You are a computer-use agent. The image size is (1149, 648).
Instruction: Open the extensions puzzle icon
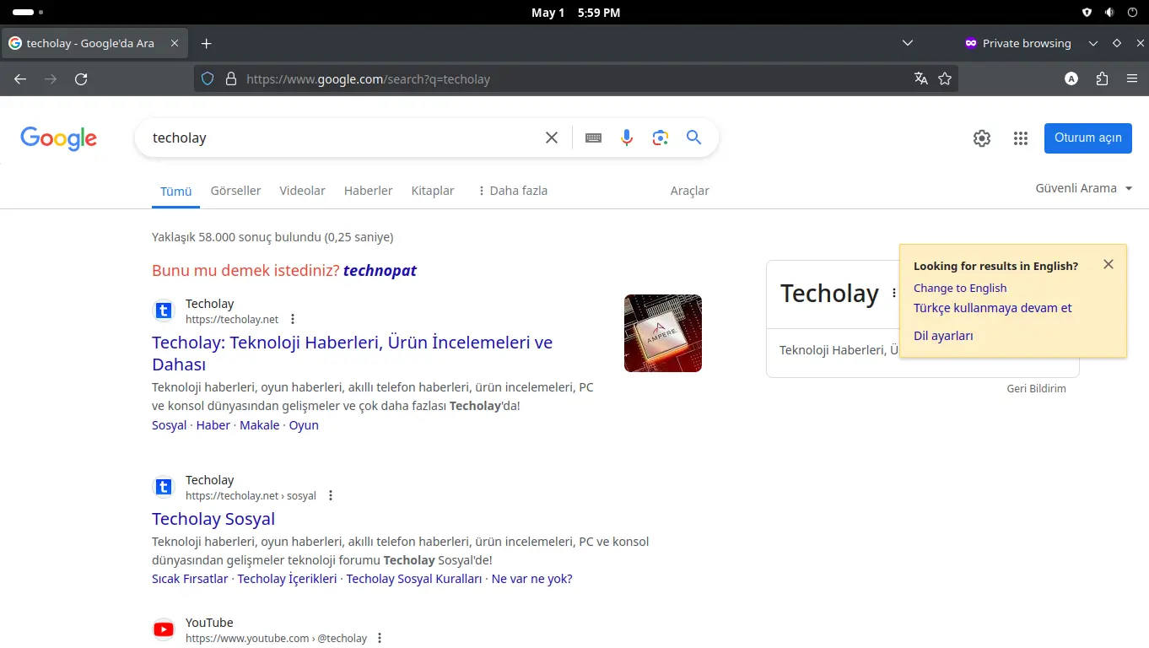click(1102, 78)
